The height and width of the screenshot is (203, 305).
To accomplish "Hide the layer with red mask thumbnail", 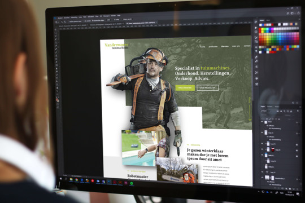I will (x=262, y=149).
